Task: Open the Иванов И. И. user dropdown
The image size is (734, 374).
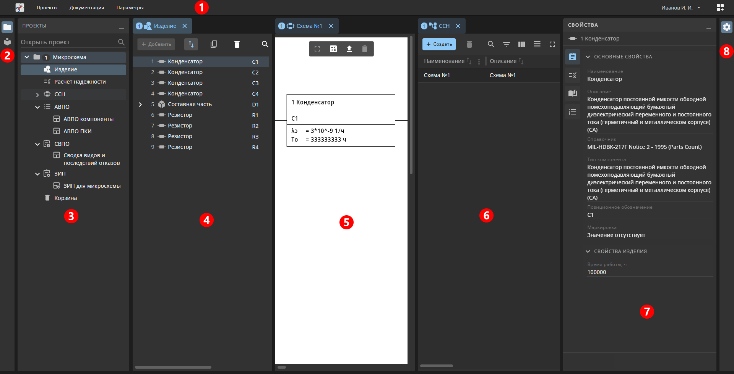Action: 681,8
